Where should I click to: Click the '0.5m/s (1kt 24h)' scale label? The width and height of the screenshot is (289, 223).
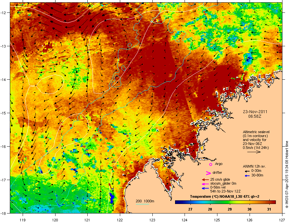256,148
